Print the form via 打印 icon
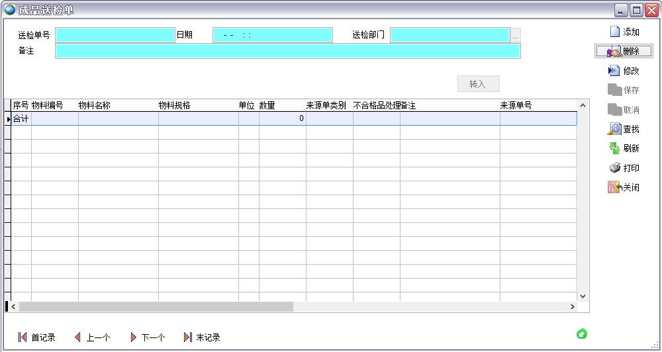The height and width of the screenshot is (352, 662). pyautogui.click(x=614, y=168)
